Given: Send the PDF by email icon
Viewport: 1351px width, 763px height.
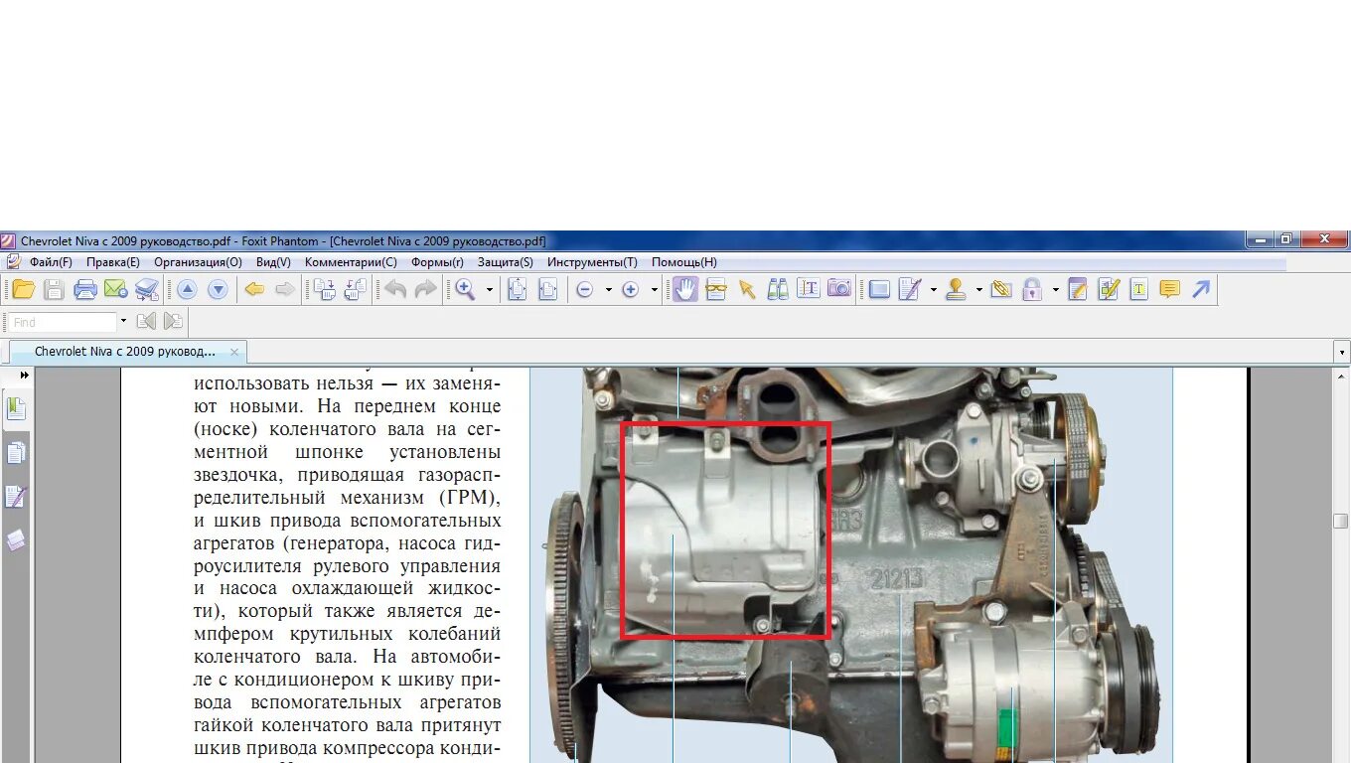Looking at the screenshot, I should coord(115,289).
